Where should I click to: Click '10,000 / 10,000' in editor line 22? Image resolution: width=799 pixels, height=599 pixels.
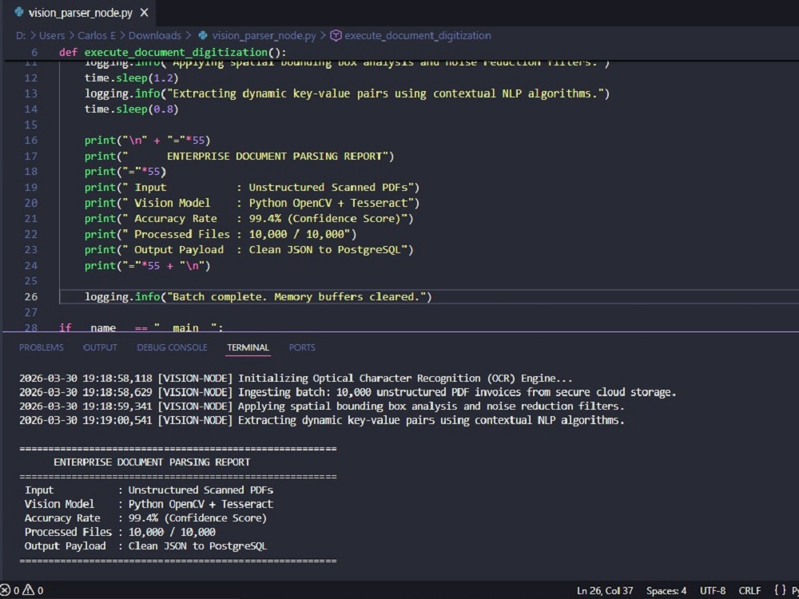click(x=296, y=234)
